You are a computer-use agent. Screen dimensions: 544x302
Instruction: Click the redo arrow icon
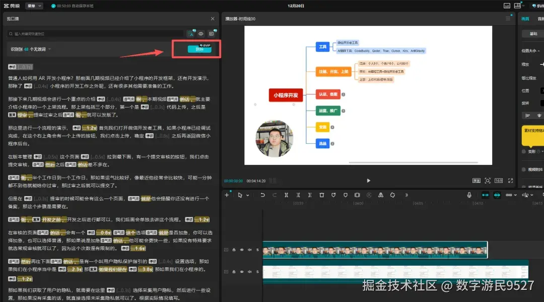click(x=275, y=195)
